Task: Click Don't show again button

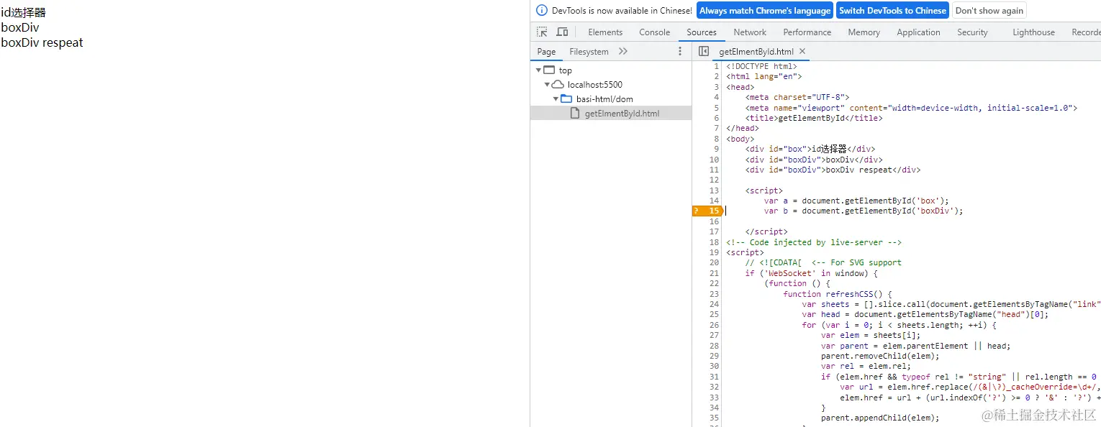Action: click(989, 11)
